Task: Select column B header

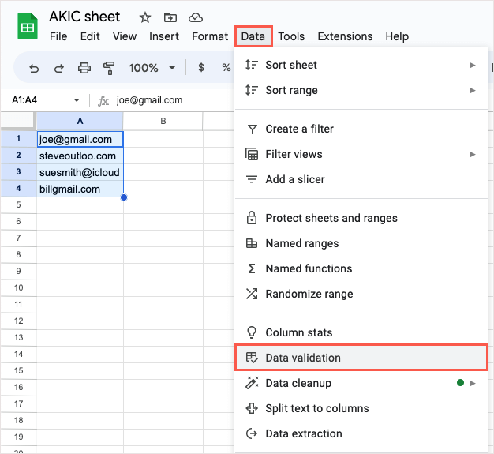Action: [163, 121]
